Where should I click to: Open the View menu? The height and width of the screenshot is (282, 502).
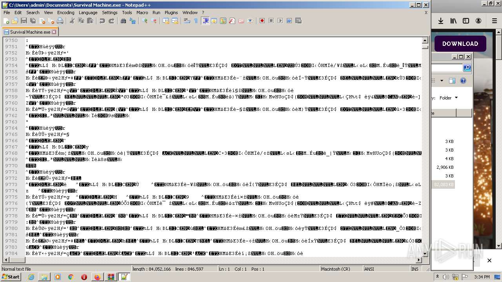coord(48,13)
